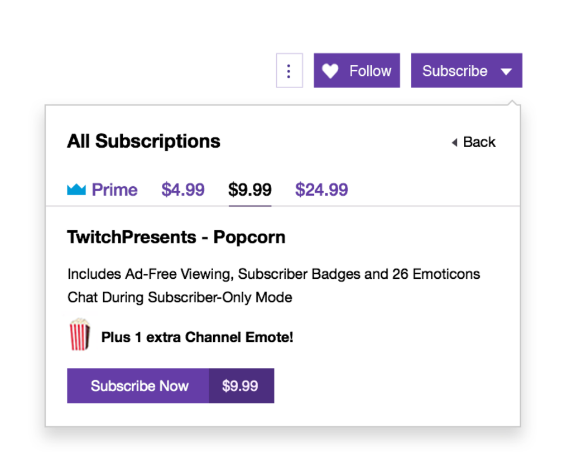Click the All Subscriptions heading

click(x=143, y=141)
